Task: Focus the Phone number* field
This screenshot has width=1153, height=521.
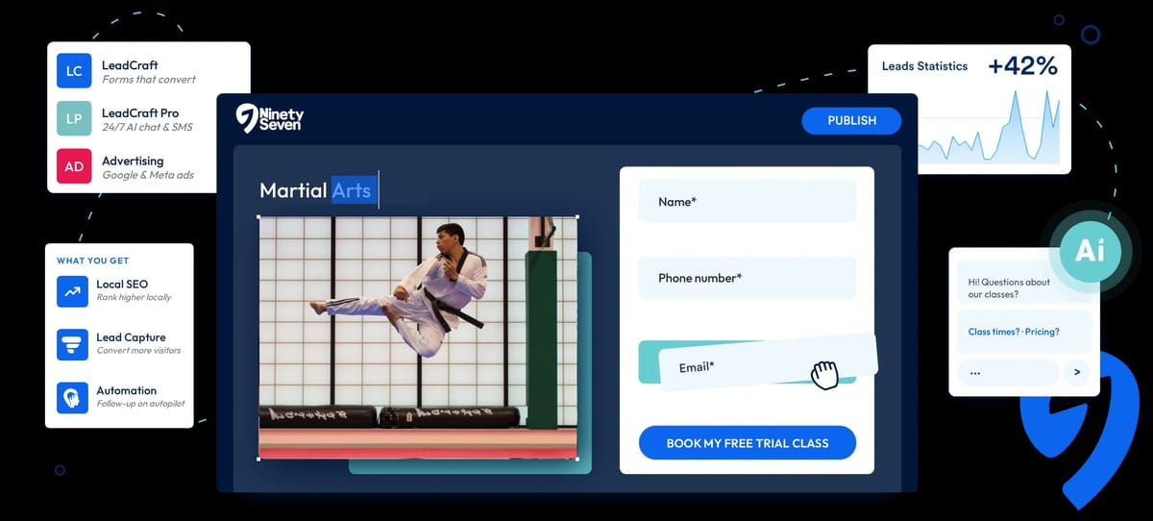Action: tap(748, 278)
